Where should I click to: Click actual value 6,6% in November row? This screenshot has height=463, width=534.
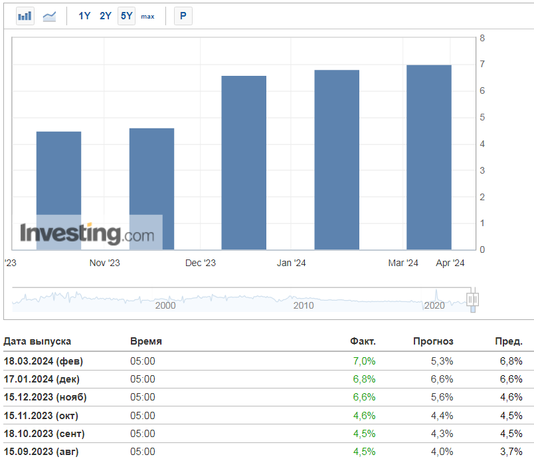click(x=364, y=397)
